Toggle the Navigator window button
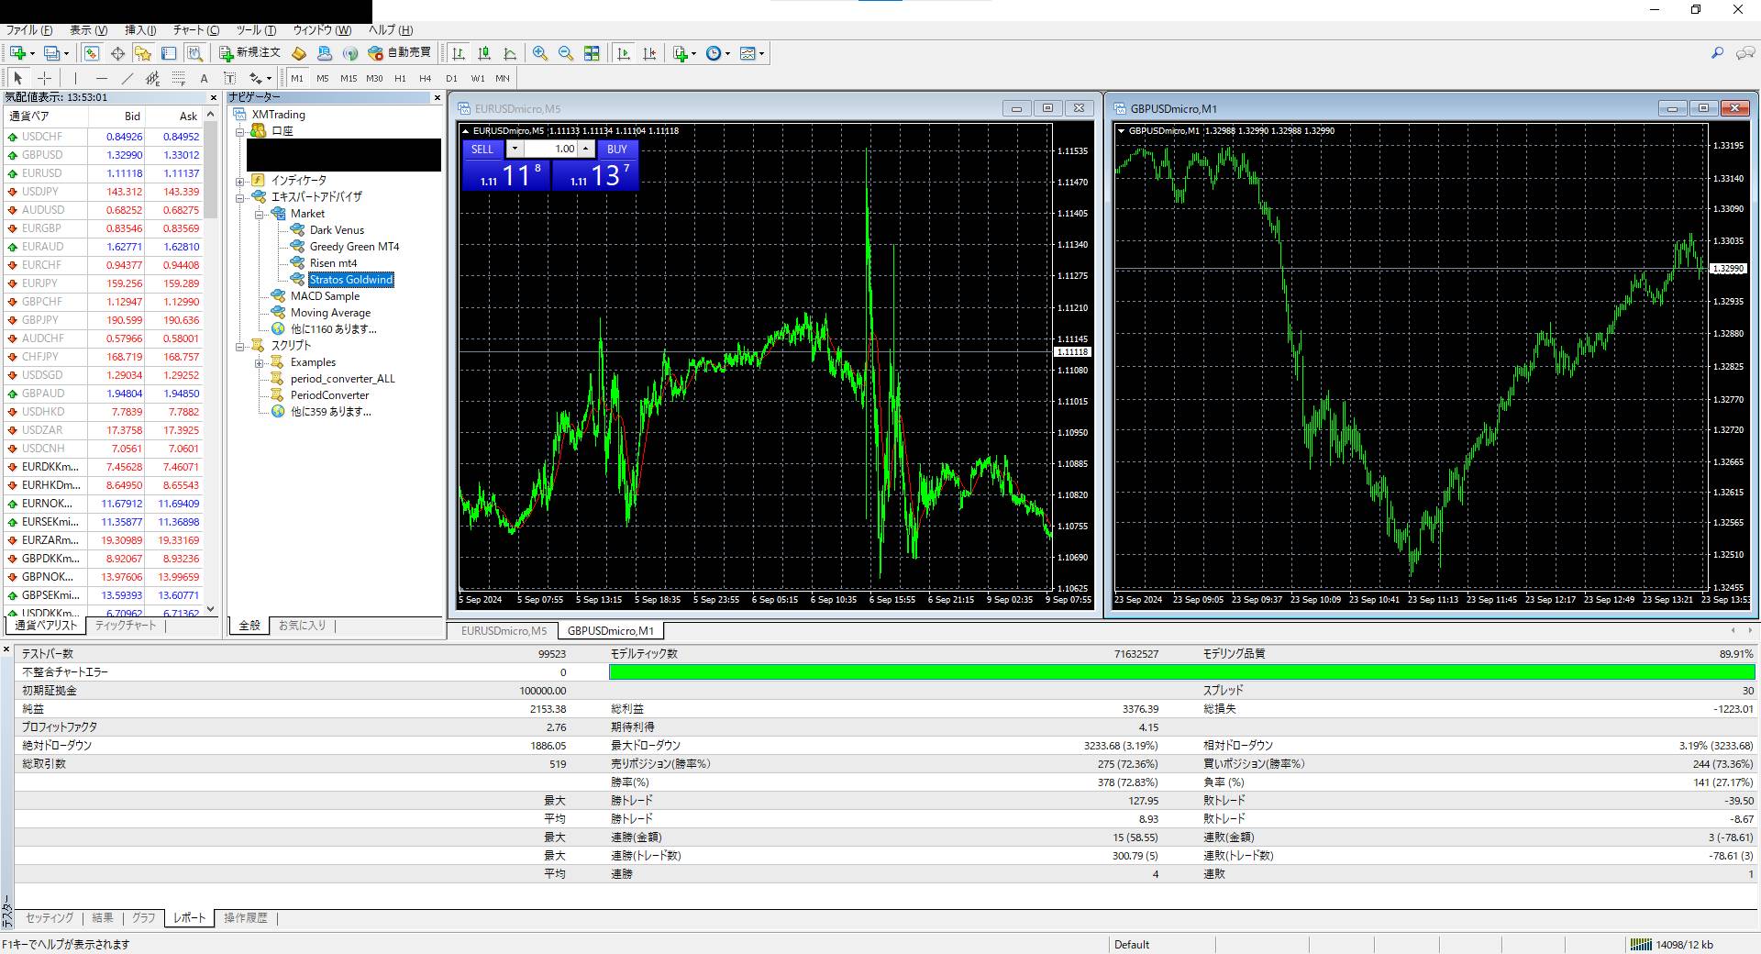Image resolution: width=1761 pixels, height=954 pixels. click(142, 53)
